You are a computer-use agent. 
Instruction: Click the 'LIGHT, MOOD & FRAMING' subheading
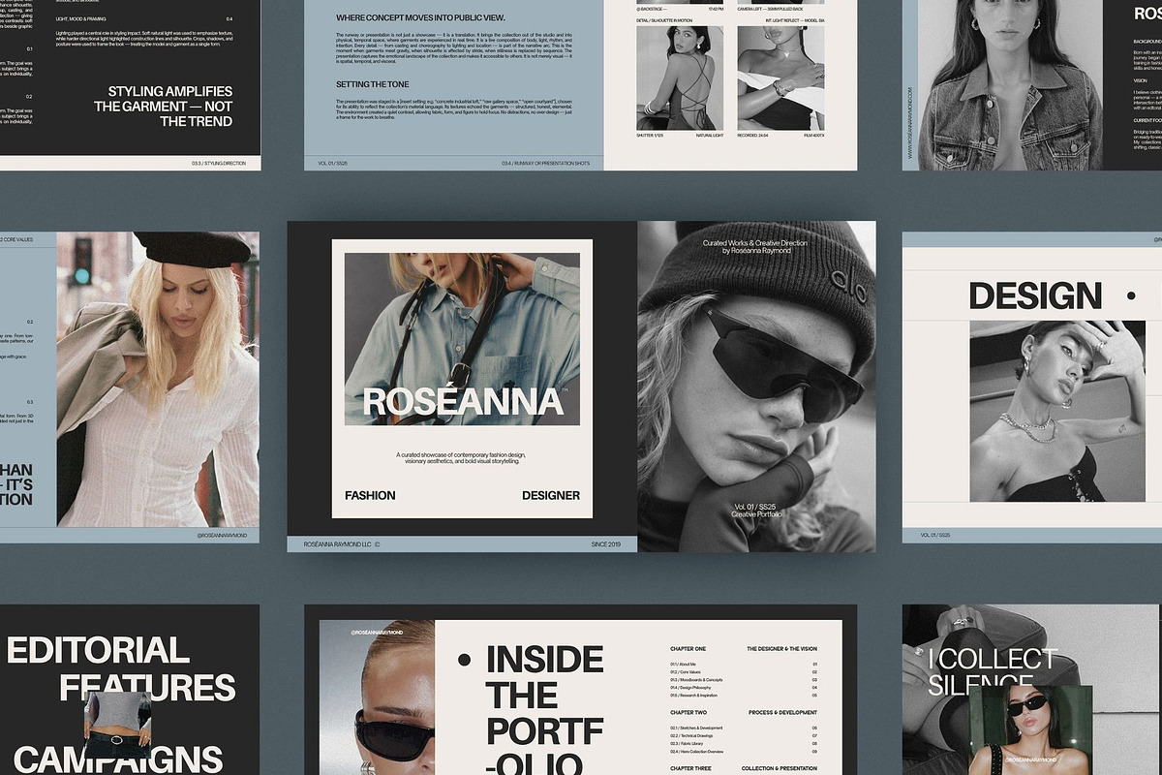[81, 19]
